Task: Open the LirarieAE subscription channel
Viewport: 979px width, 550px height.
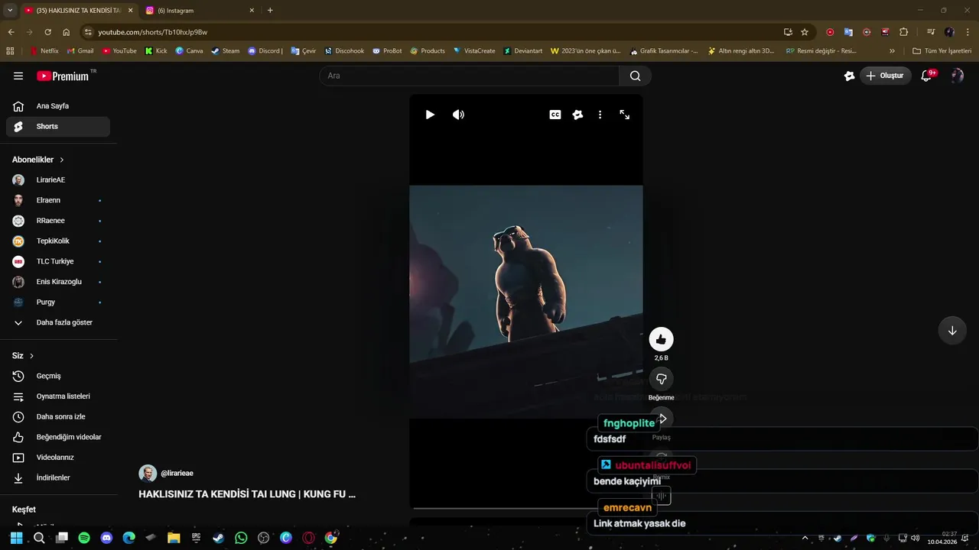Action: pos(58,180)
